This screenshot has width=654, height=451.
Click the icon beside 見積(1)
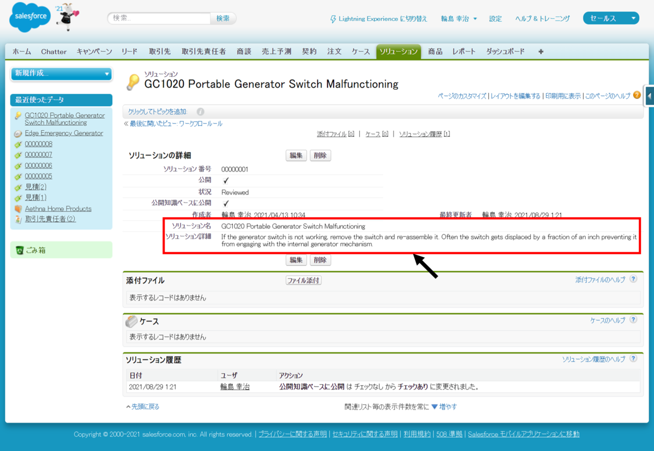click(18, 198)
